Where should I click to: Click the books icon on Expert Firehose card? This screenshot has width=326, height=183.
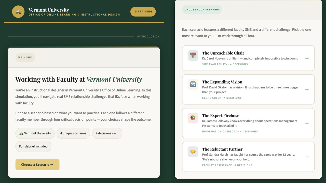coord(193,118)
